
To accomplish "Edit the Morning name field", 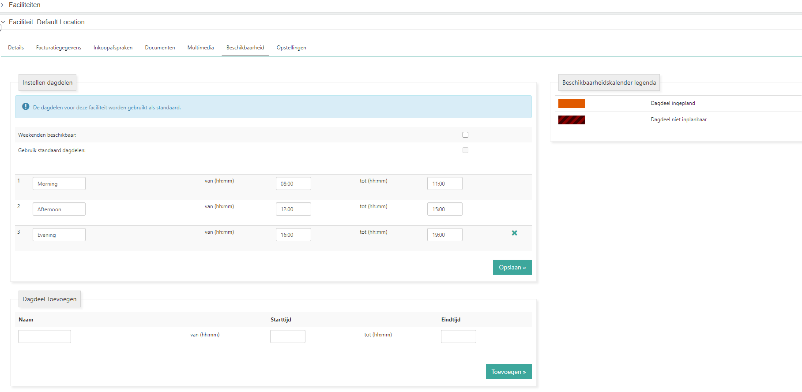I will [x=59, y=184].
